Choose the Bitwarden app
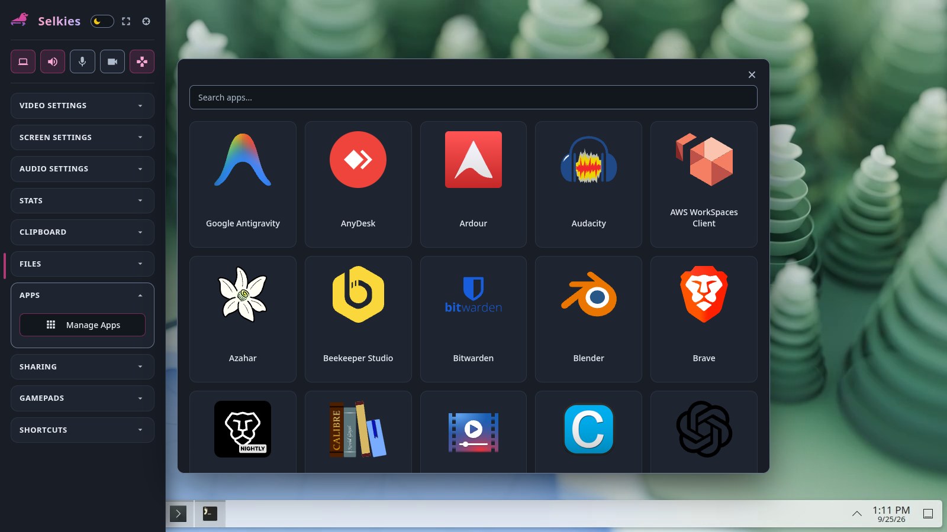 click(474, 319)
